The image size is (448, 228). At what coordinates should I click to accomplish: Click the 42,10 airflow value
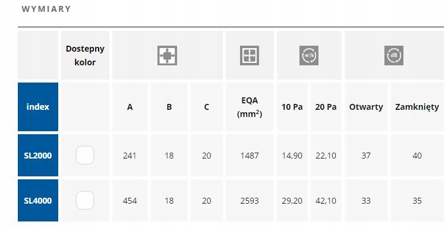point(326,201)
